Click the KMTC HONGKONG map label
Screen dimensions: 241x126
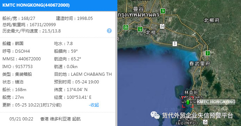(x=216, y=102)
